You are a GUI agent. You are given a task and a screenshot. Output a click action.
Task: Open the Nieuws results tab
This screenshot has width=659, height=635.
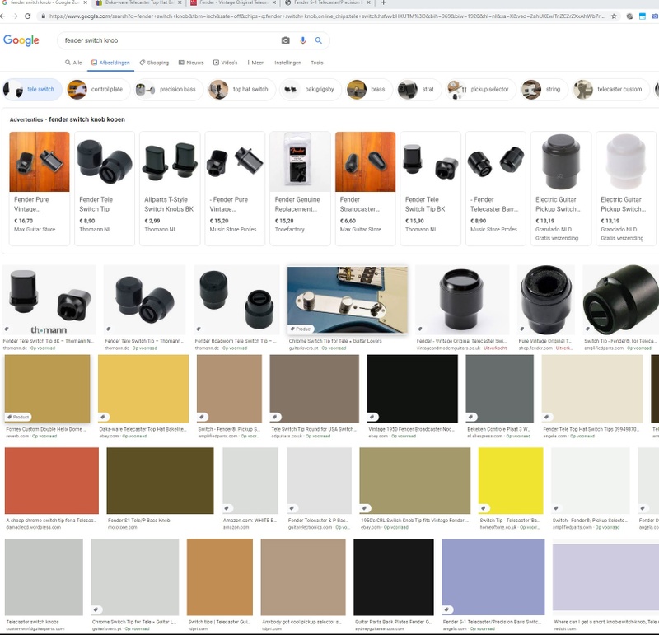click(x=191, y=63)
